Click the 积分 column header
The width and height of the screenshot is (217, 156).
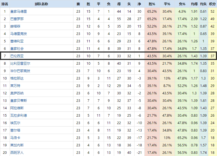[x=212, y=4]
